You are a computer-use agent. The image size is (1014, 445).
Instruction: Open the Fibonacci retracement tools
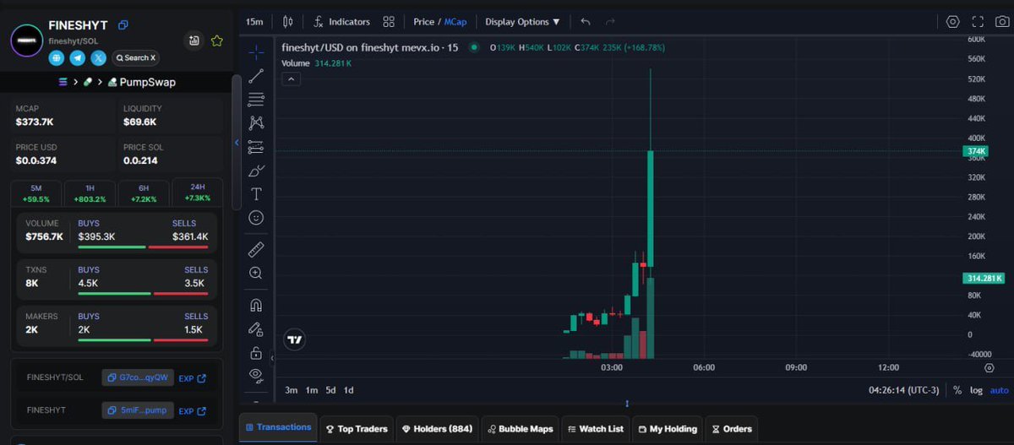pos(256,100)
